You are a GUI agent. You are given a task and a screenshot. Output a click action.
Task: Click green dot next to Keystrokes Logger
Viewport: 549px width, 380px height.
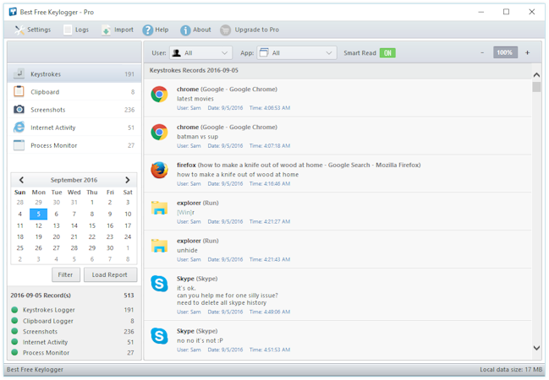pos(14,310)
